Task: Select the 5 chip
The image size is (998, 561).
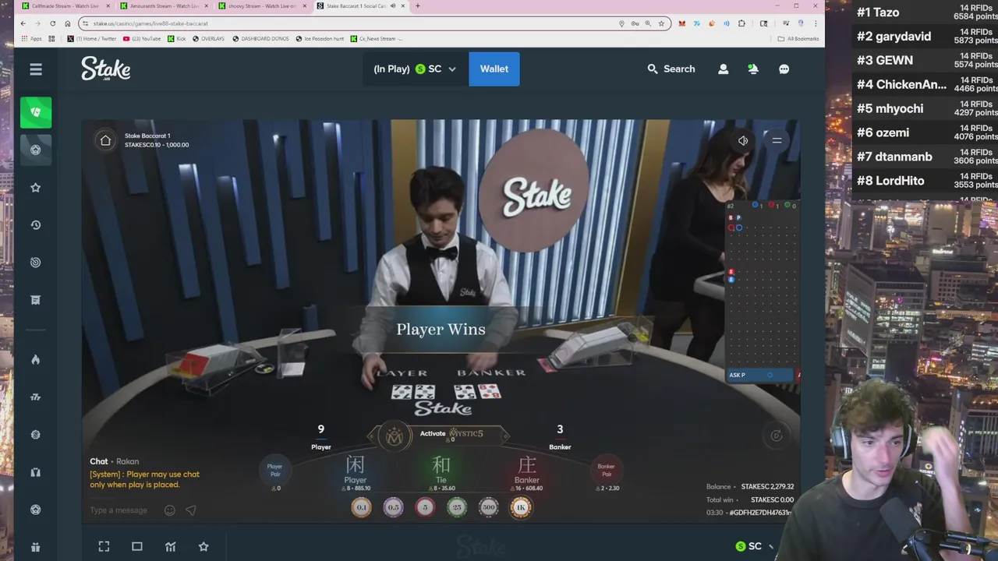Action: pyautogui.click(x=425, y=507)
